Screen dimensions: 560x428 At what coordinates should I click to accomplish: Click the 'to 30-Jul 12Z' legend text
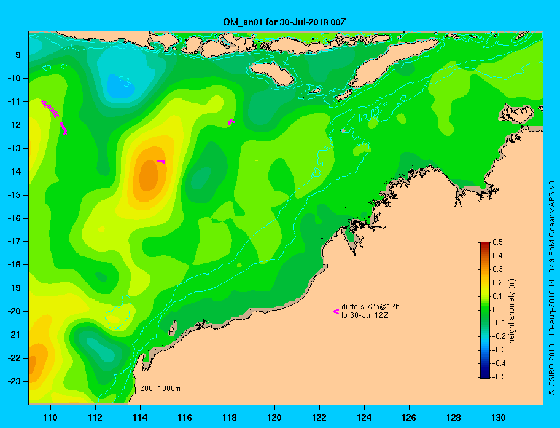[x=365, y=315]
